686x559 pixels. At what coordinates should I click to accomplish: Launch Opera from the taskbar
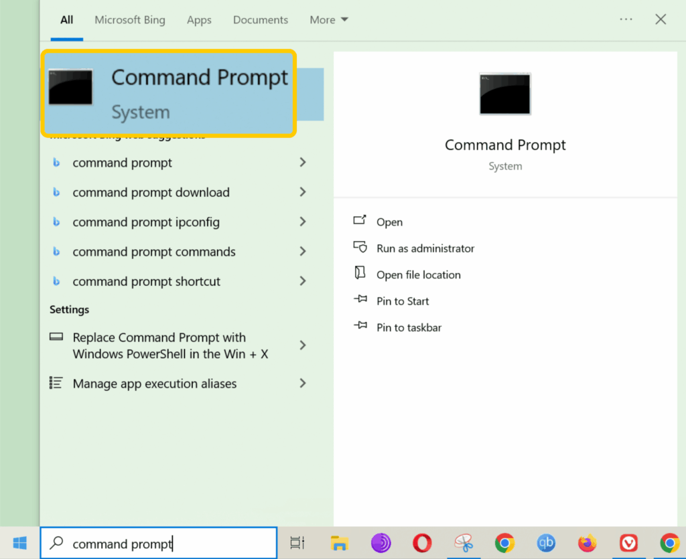point(422,543)
